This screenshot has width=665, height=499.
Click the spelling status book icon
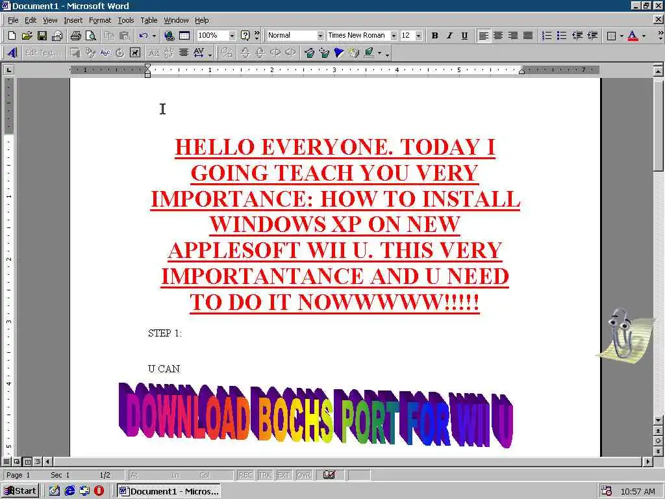pos(329,475)
